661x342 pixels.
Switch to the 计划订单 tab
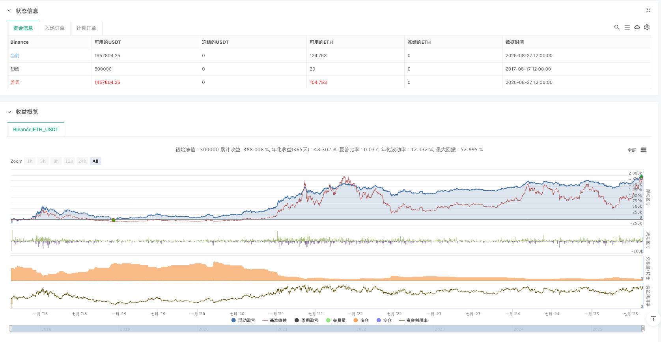86,28
